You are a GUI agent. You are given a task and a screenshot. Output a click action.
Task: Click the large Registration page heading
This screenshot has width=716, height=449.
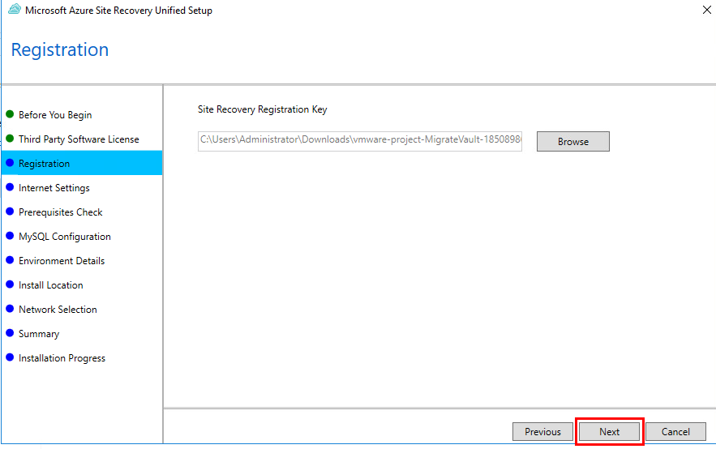[x=60, y=49]
